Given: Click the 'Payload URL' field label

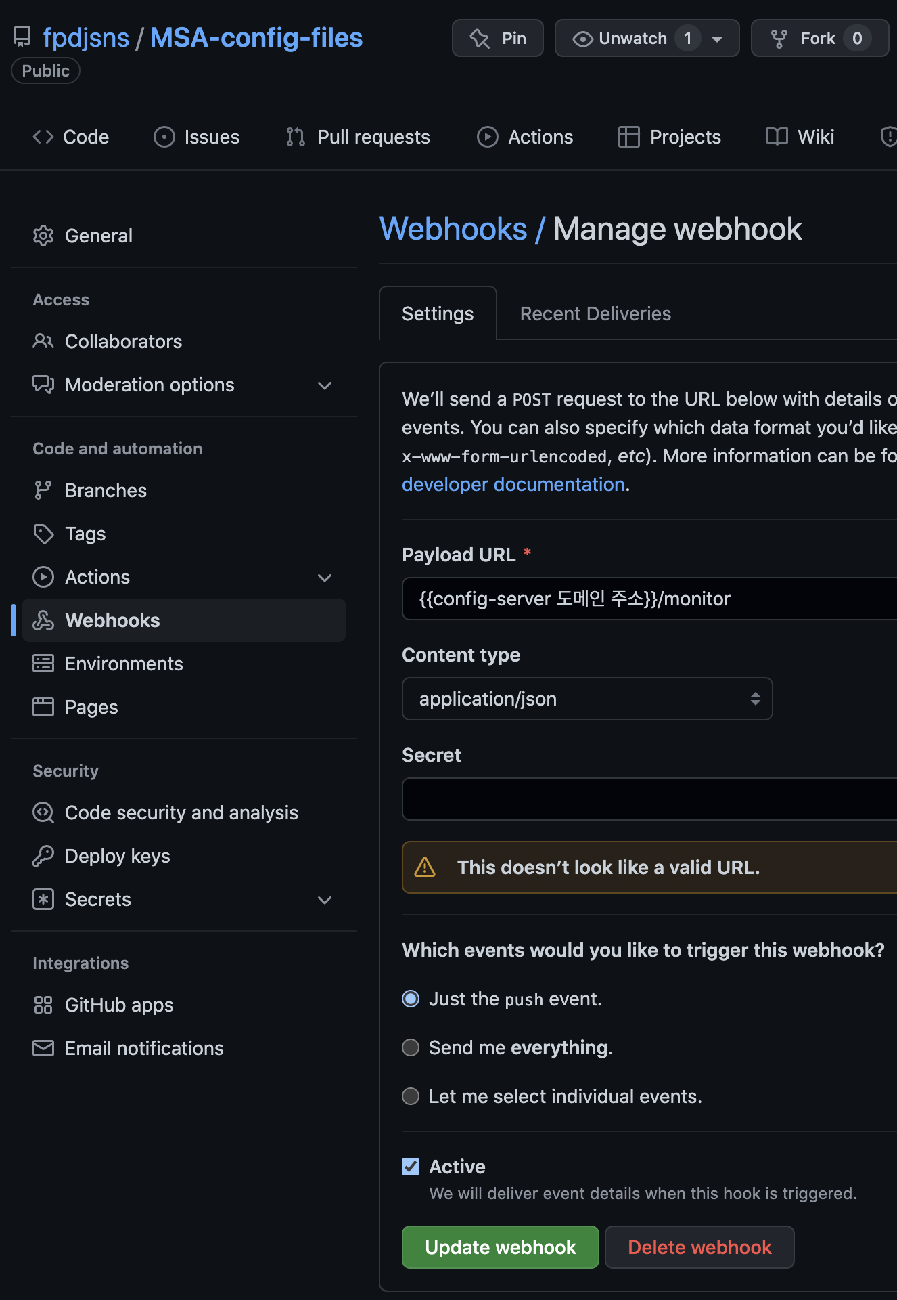Looking at the screenshot, I should (x=459, y=555).
